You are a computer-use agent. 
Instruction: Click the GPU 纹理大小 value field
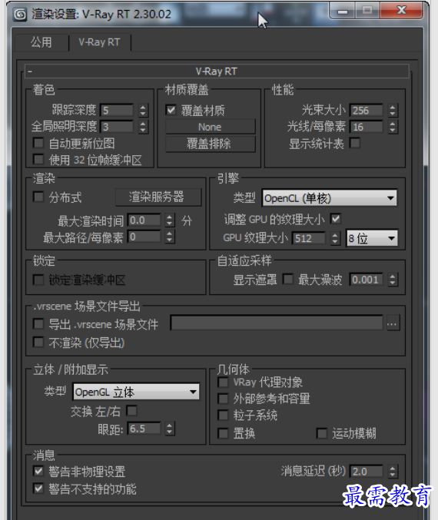[309, 238]
